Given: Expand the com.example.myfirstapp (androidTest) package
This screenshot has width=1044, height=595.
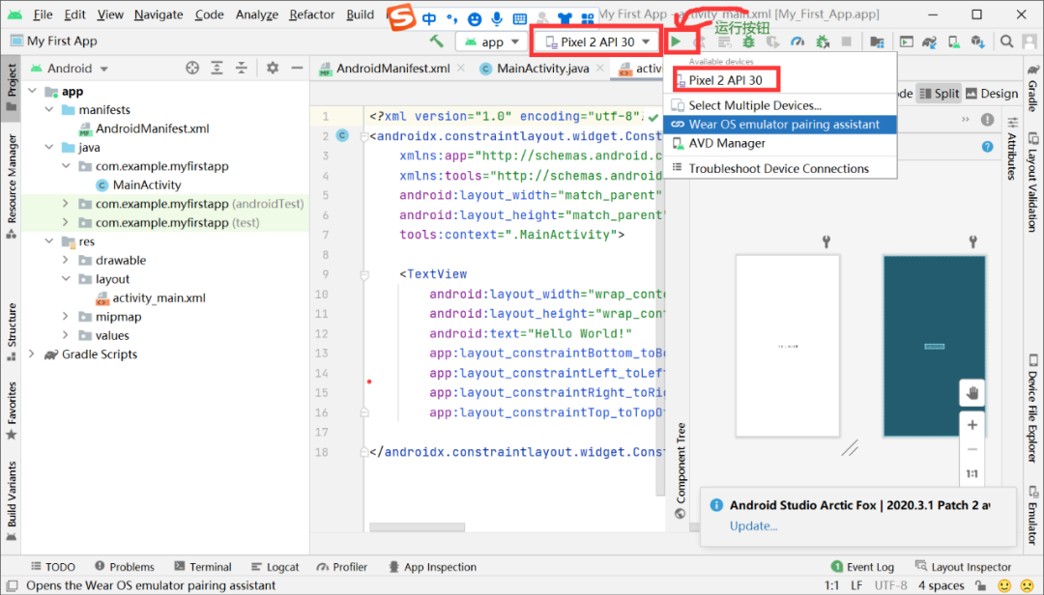Looking at the screenshot, I should pos(66,204).
